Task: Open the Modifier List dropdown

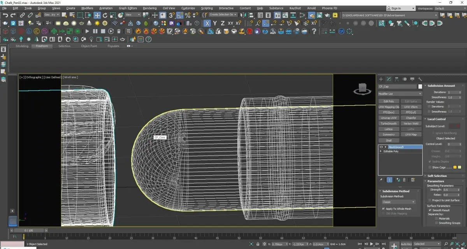Action: [400, 94]
